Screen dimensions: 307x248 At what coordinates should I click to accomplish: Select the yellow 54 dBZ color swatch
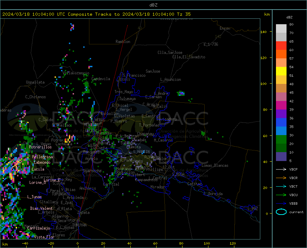click(x=281, y=71)
